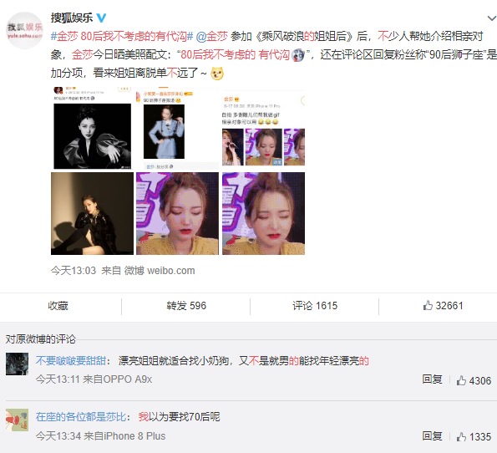
Task: Like the post with 32661 likes
Action: click(443, 306)
